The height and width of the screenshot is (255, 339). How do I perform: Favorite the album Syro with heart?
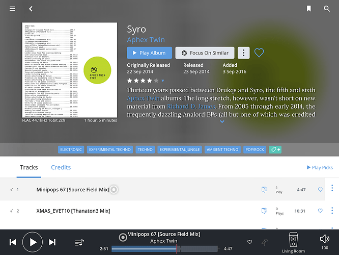point(259,53)
